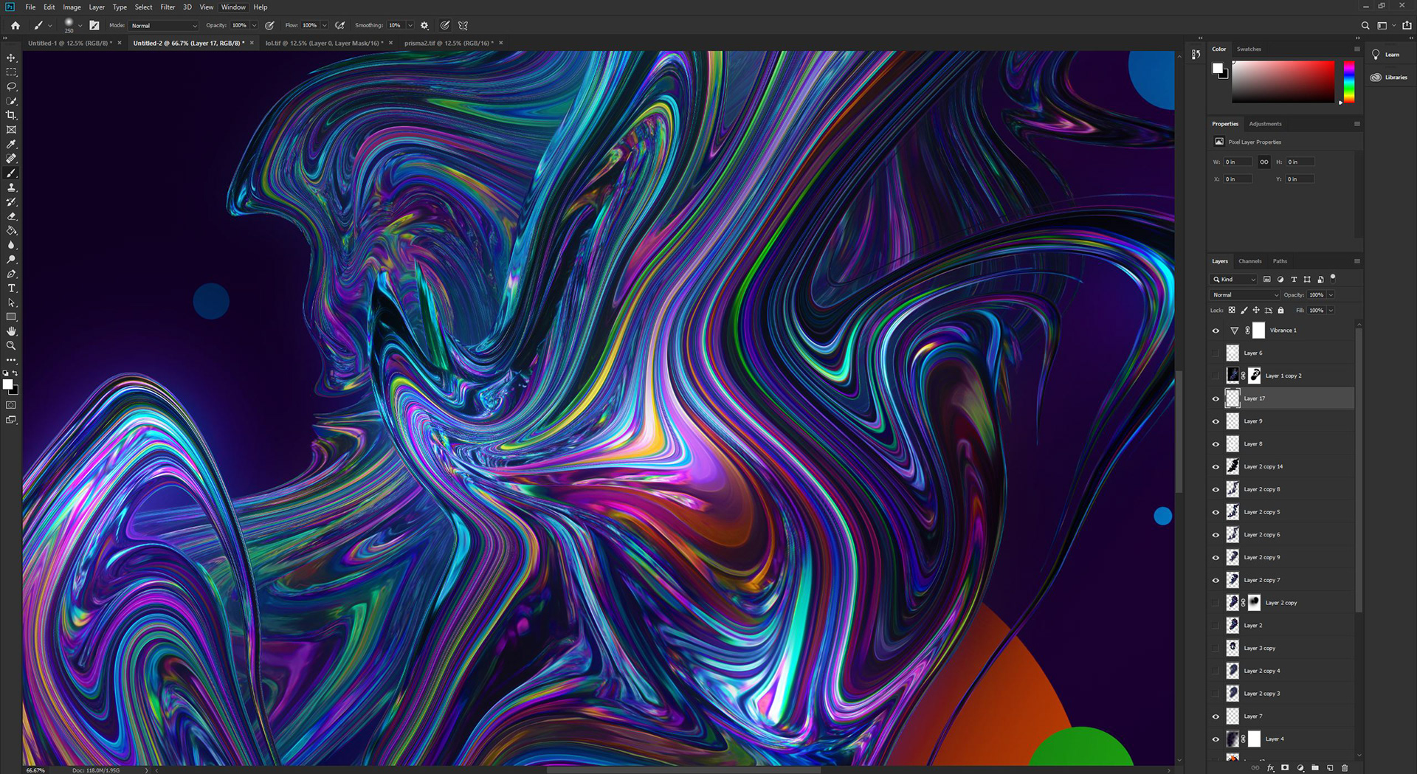This screenshot has height=774, width=1417.
Task: Select the Hand tool
Action: (11, 331)
